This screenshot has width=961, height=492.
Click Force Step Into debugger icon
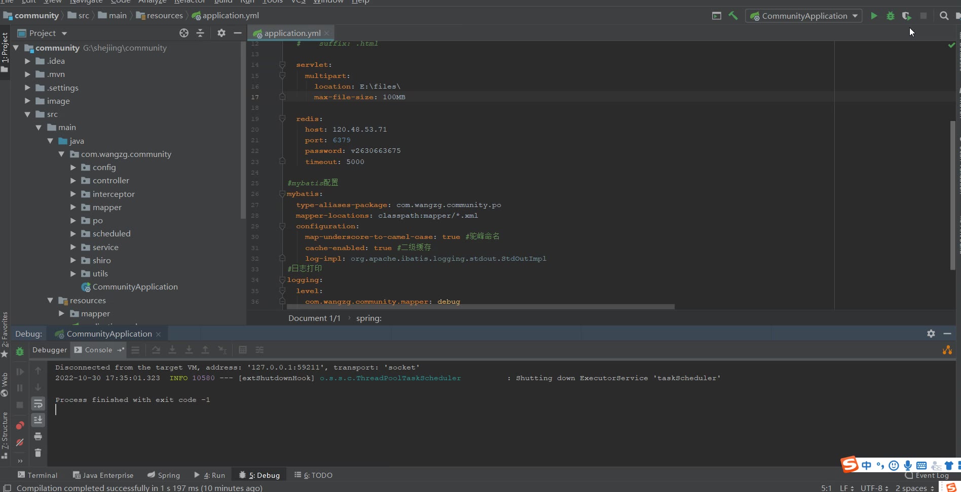point(189,350)
